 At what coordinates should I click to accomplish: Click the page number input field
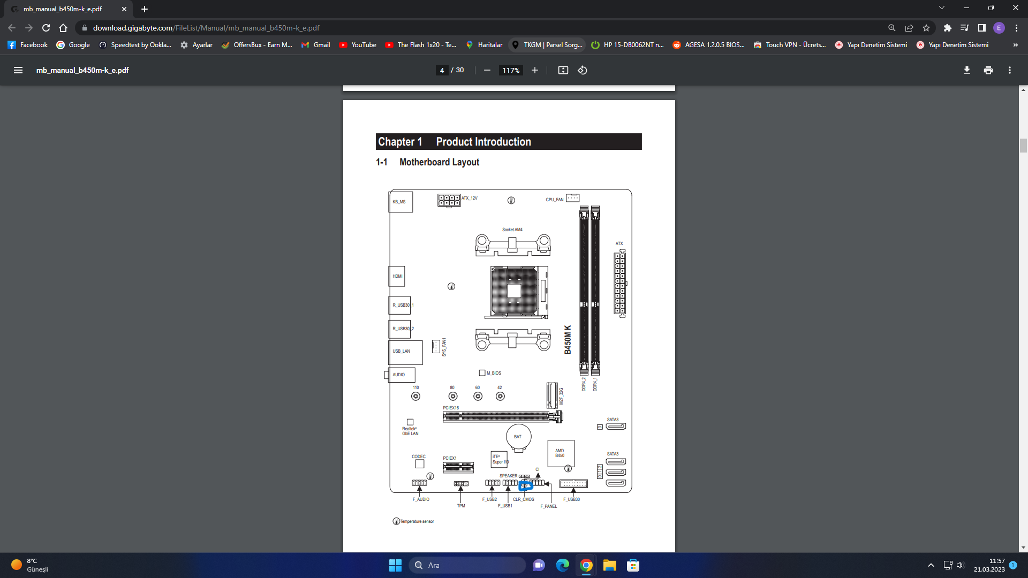pos(442,70)
